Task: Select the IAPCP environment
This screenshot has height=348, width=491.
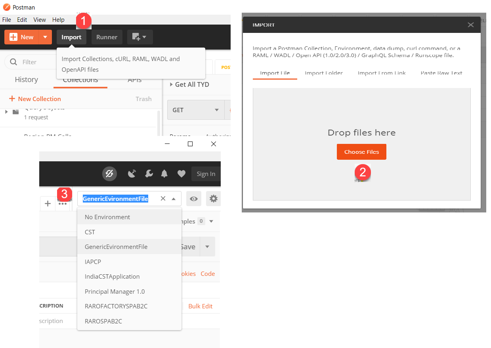Action: 129,262
